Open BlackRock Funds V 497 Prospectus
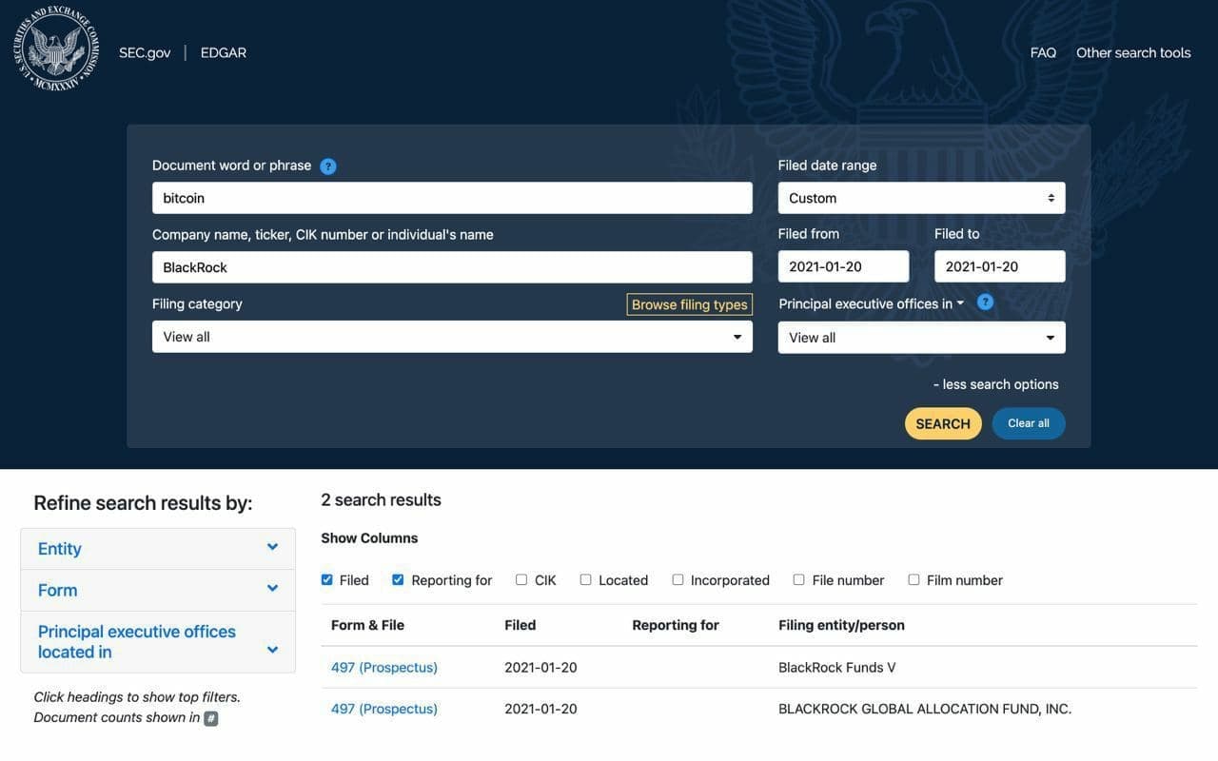Screen dimensions: 1218x761 click(384, 668)
